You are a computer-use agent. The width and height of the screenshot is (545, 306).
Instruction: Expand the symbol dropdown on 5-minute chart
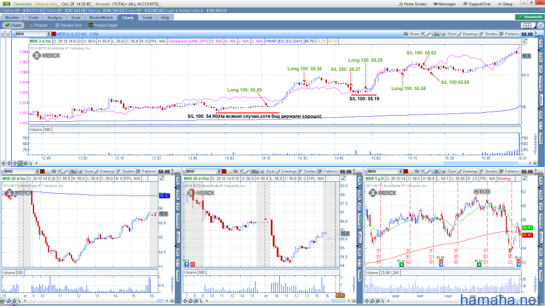coord(37,171)
